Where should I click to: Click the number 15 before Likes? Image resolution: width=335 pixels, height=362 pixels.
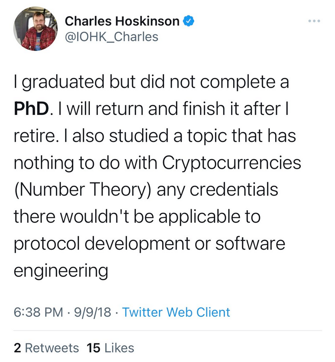point(93,348)
